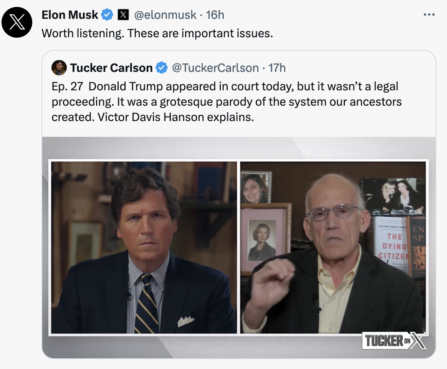Click the blue verified badge beside Elon Musk
The height and width of the screenshot is (369, 447).
107,15
